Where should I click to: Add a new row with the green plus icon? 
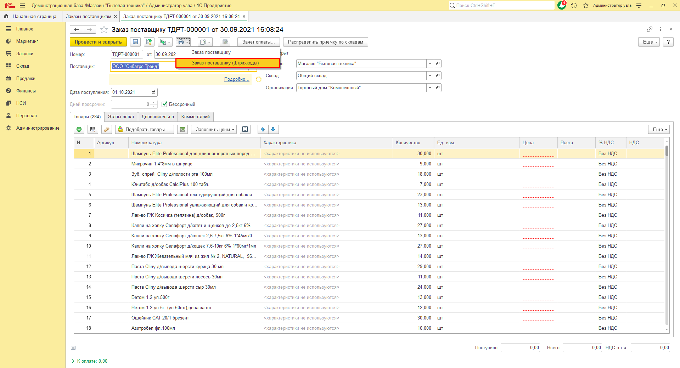point(79,130)
